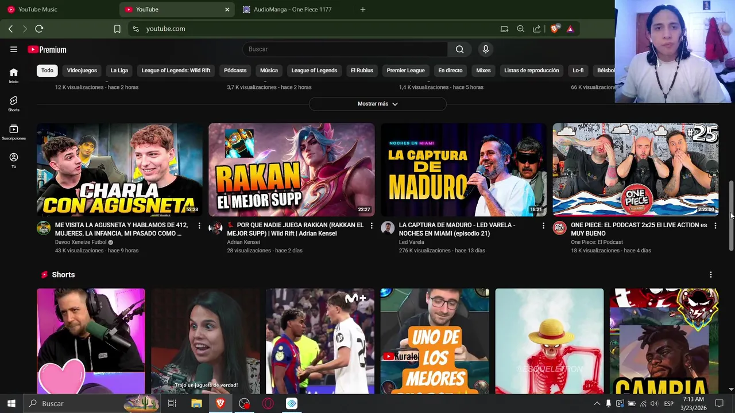
Task: Select the Todo filter chip
Action: (x=48, y=71)
